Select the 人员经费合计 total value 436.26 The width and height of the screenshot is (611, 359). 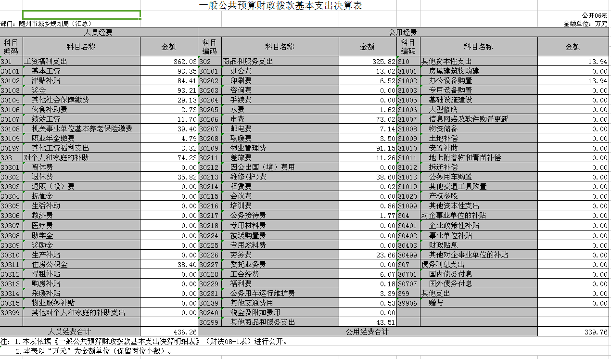point(169,332)
